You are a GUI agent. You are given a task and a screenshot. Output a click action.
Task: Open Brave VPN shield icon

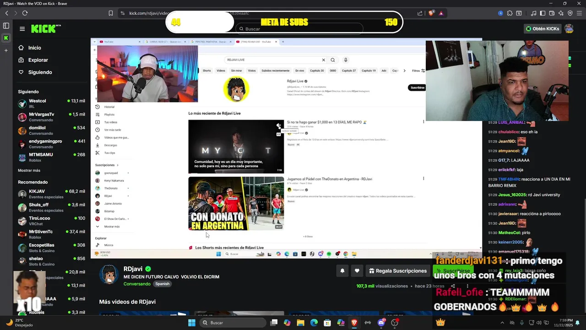pyautogui.click(x=570, y=13)
